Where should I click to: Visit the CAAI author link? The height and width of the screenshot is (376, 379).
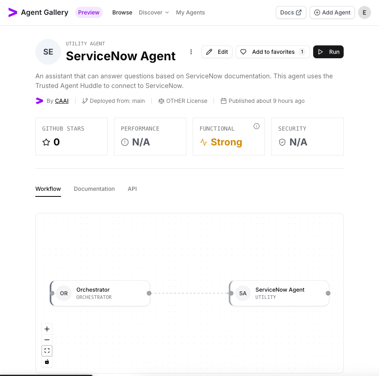61,101
